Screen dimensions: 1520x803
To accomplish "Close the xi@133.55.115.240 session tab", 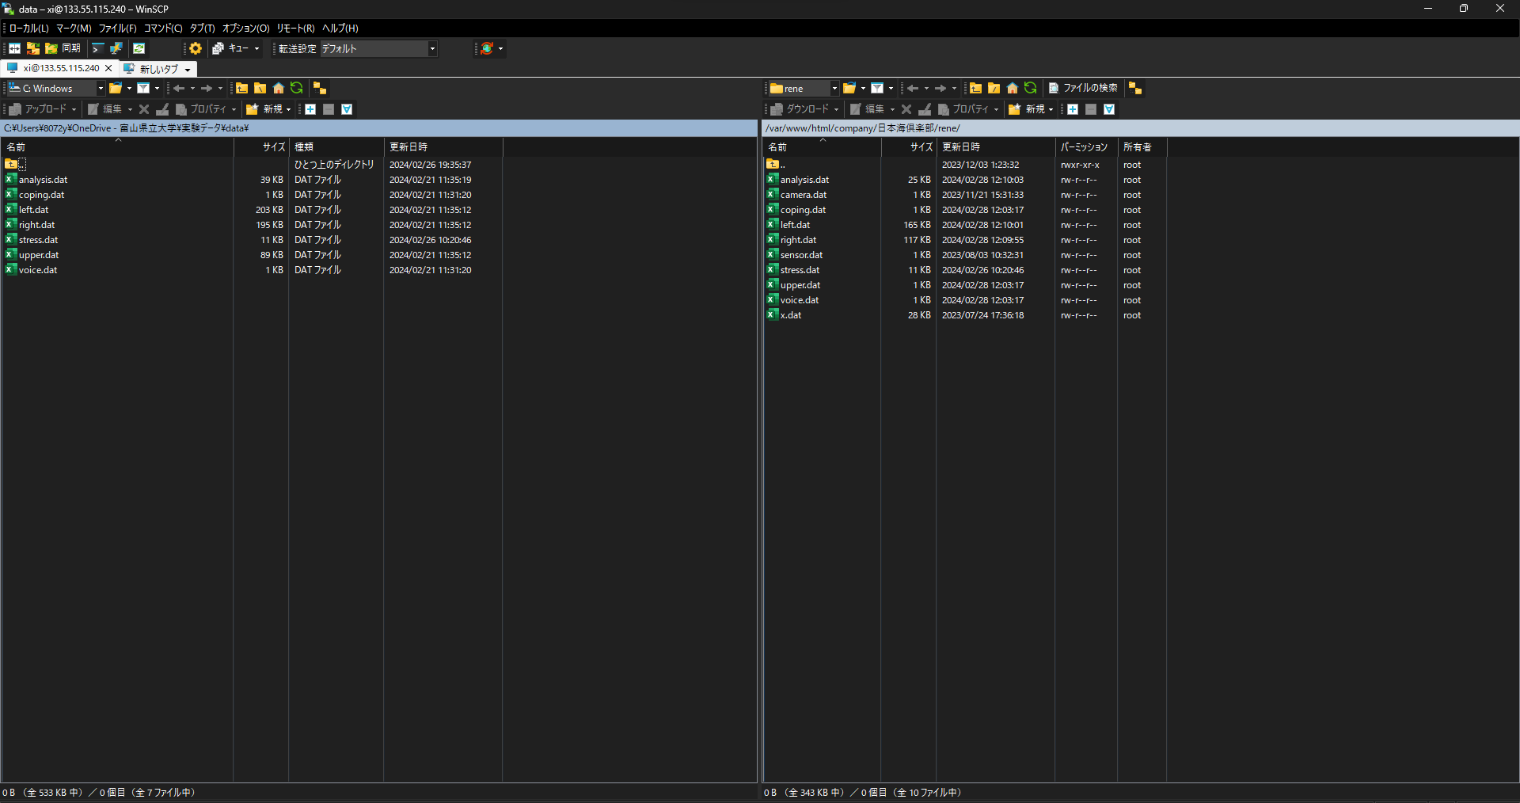I will tap(108, 68).
